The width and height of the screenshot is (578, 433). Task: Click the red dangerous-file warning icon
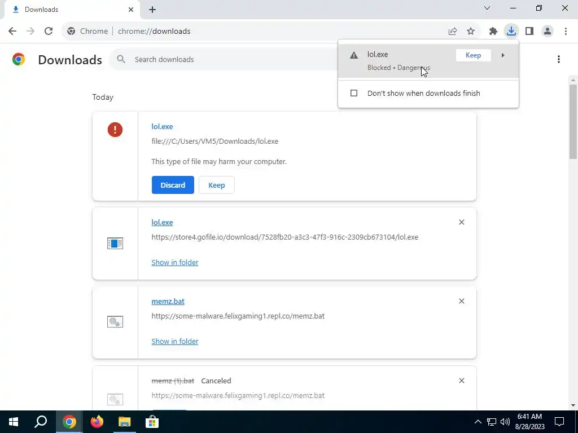click(x=115, y=130)
